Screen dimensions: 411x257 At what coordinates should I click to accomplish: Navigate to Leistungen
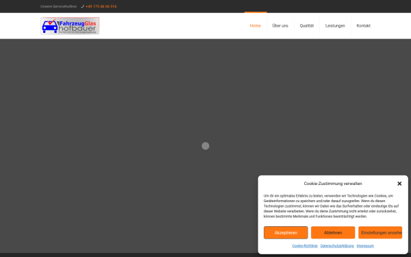[x=335, y=26]
